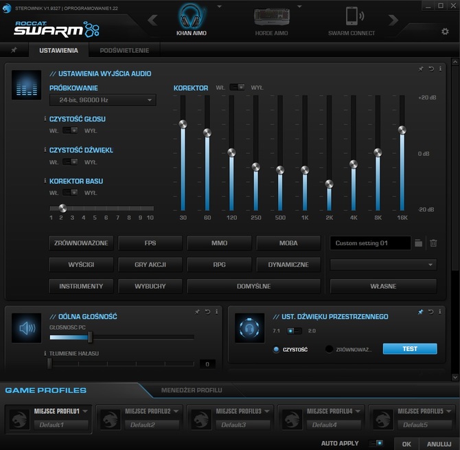The width and height of the screenshot is (460, 450).
Task: Confirm with the OK button
Action: pyautogui.click(x=406, y=444)
